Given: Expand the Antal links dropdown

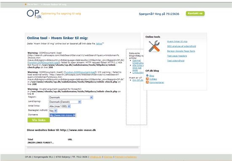Looking at the screenshot, I should [x=59, y=106].
